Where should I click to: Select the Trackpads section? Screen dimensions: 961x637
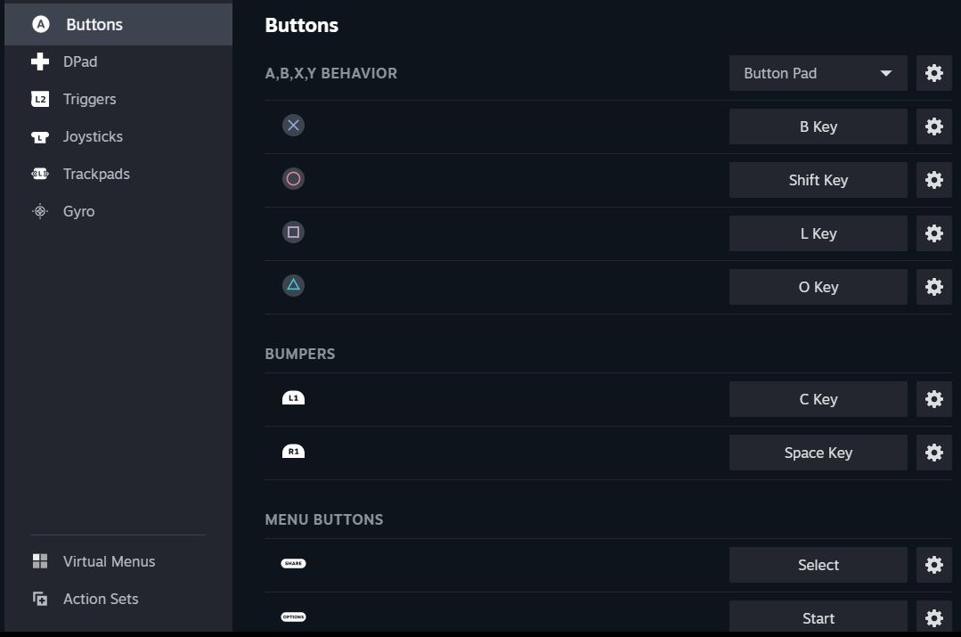[96, 174]
